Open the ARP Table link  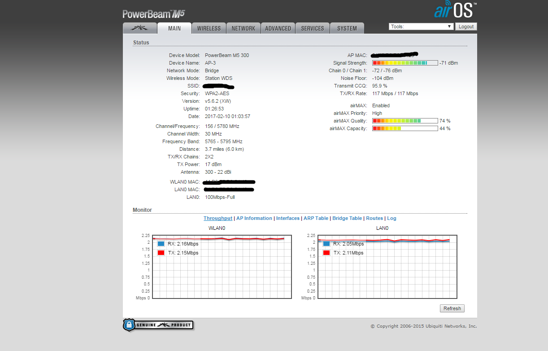(x=316, y=218)
